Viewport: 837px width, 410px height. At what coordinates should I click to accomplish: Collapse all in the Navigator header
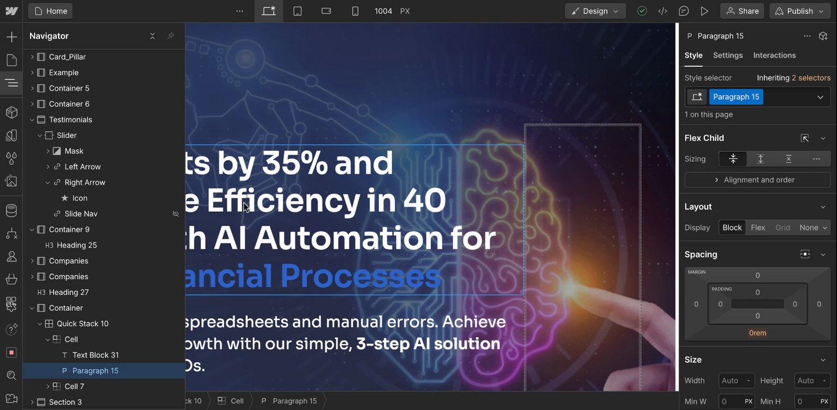(x=152, y=36)
